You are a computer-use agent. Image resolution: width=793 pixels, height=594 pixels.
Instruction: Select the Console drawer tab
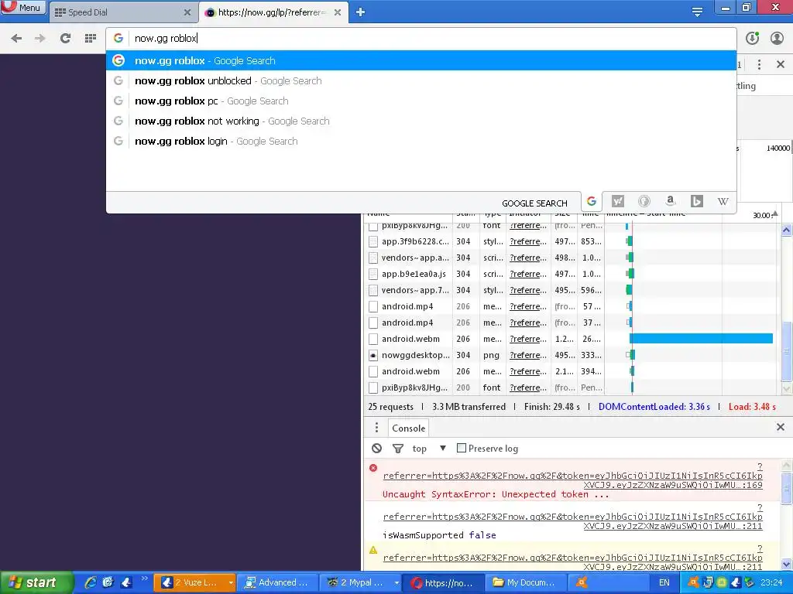pyautogui.click(x=409, y=428)
